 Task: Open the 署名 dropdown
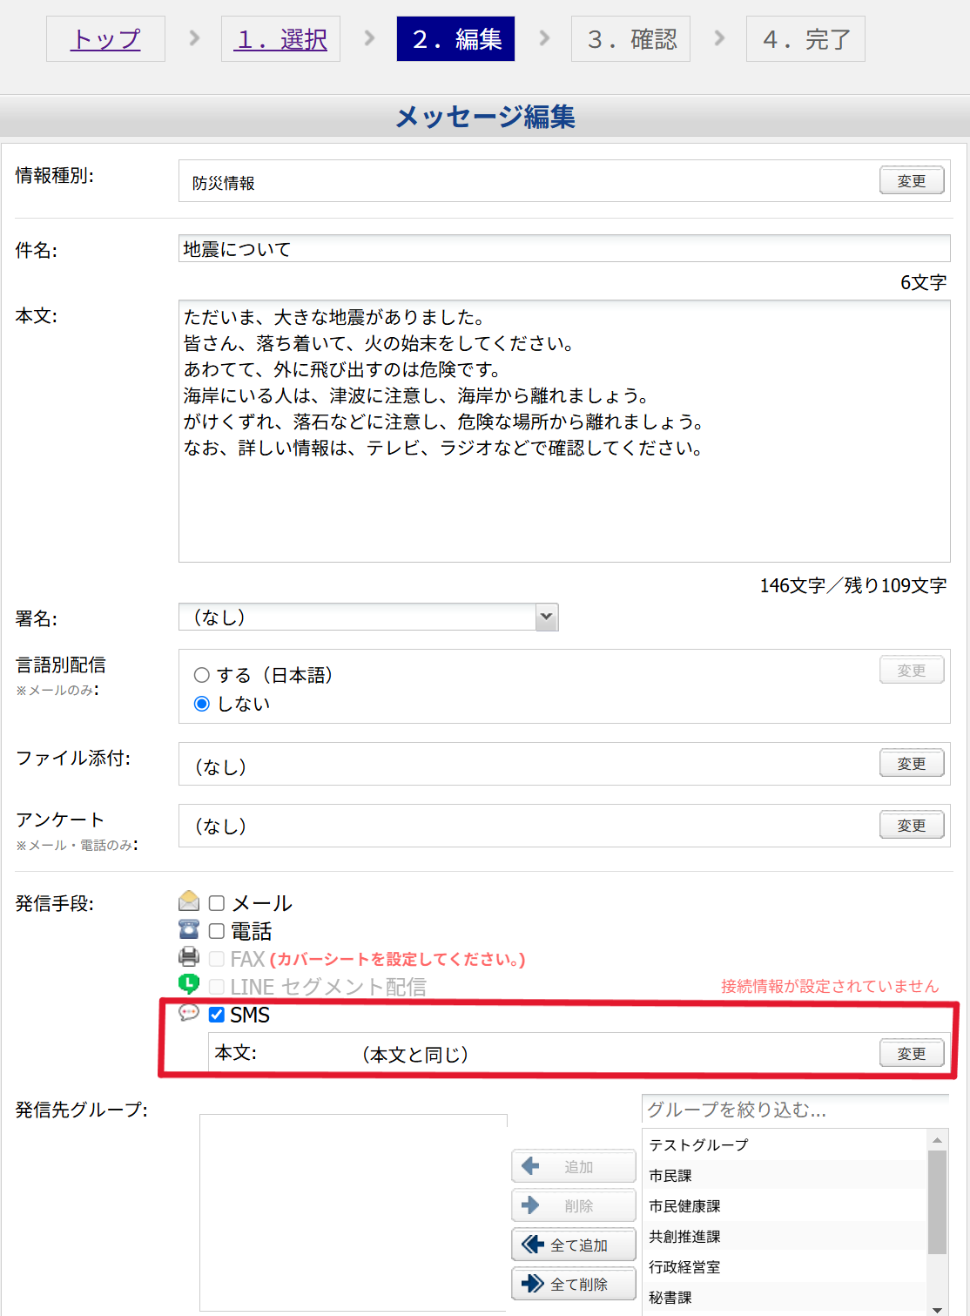pyautogui.click(x=368, y=618)
